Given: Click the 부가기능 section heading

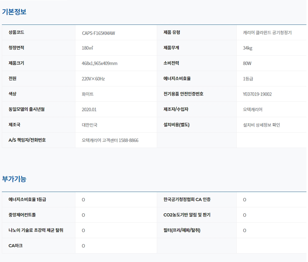Looking at the screenshot, I should point(14,179).
